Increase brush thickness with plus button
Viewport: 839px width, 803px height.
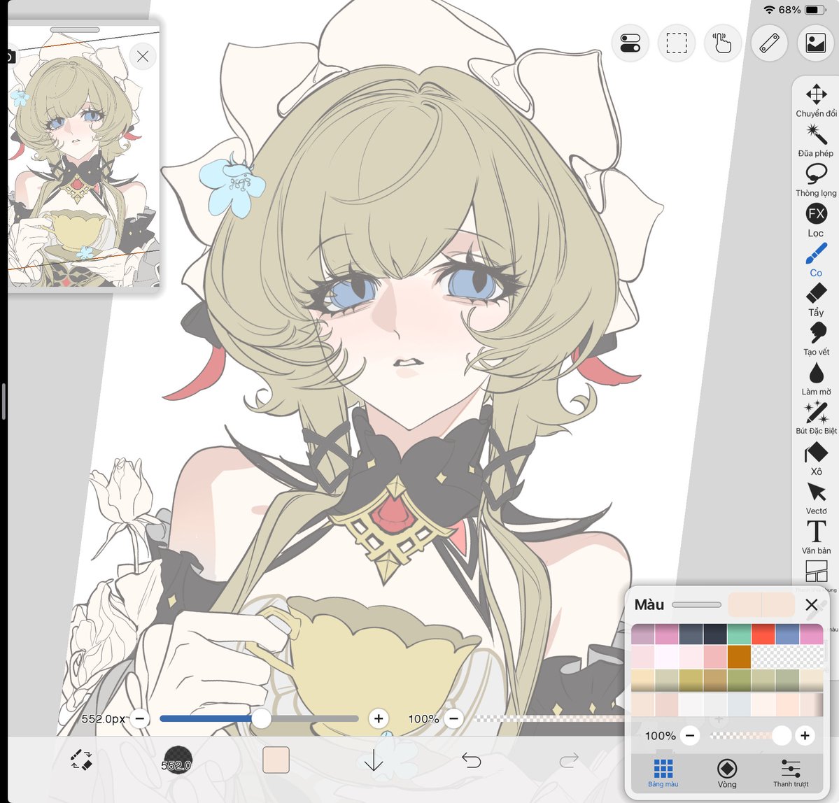click(x=379, y=718)
